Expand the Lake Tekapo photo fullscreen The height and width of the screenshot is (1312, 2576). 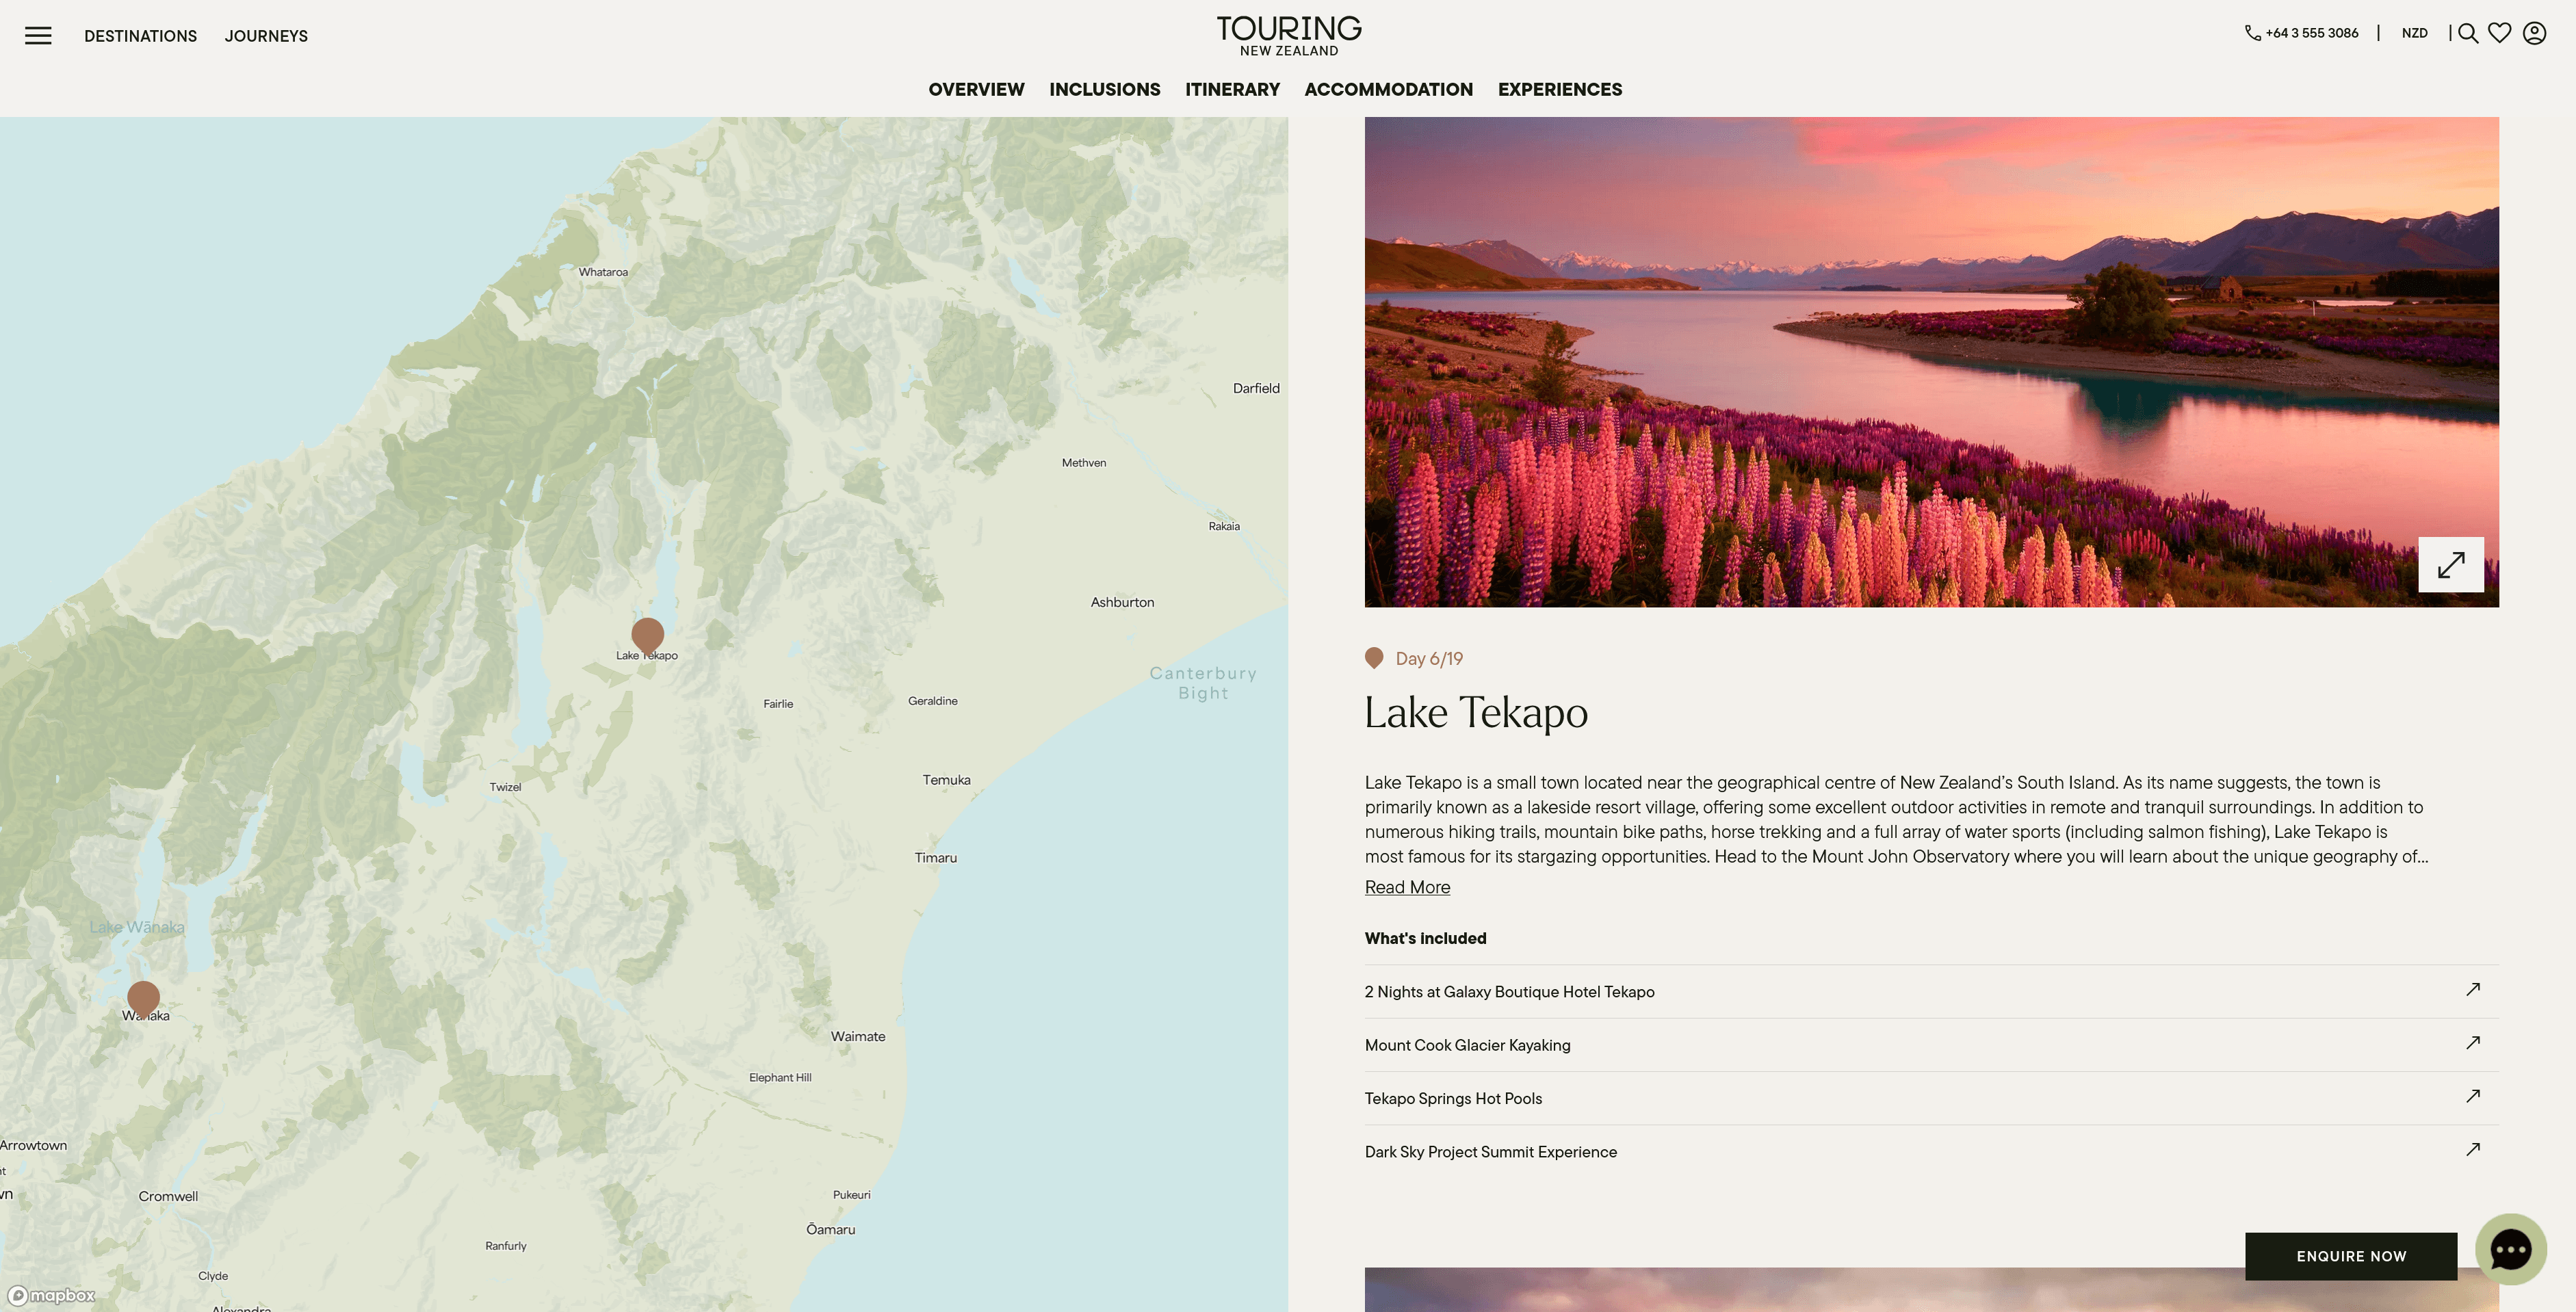tap(2451, 565)
